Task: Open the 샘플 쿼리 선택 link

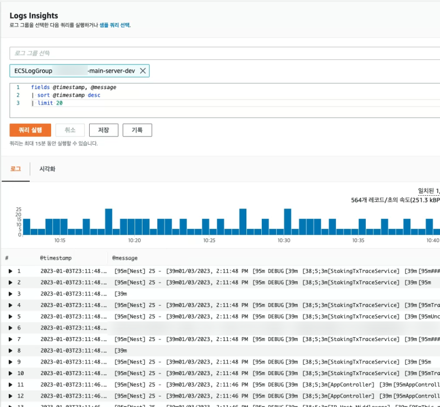Action: point(114,25)
